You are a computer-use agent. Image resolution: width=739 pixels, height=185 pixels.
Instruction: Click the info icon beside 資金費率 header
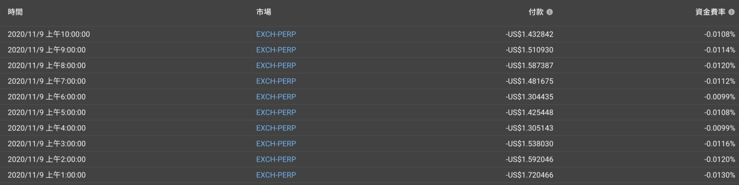click(732, 12)
